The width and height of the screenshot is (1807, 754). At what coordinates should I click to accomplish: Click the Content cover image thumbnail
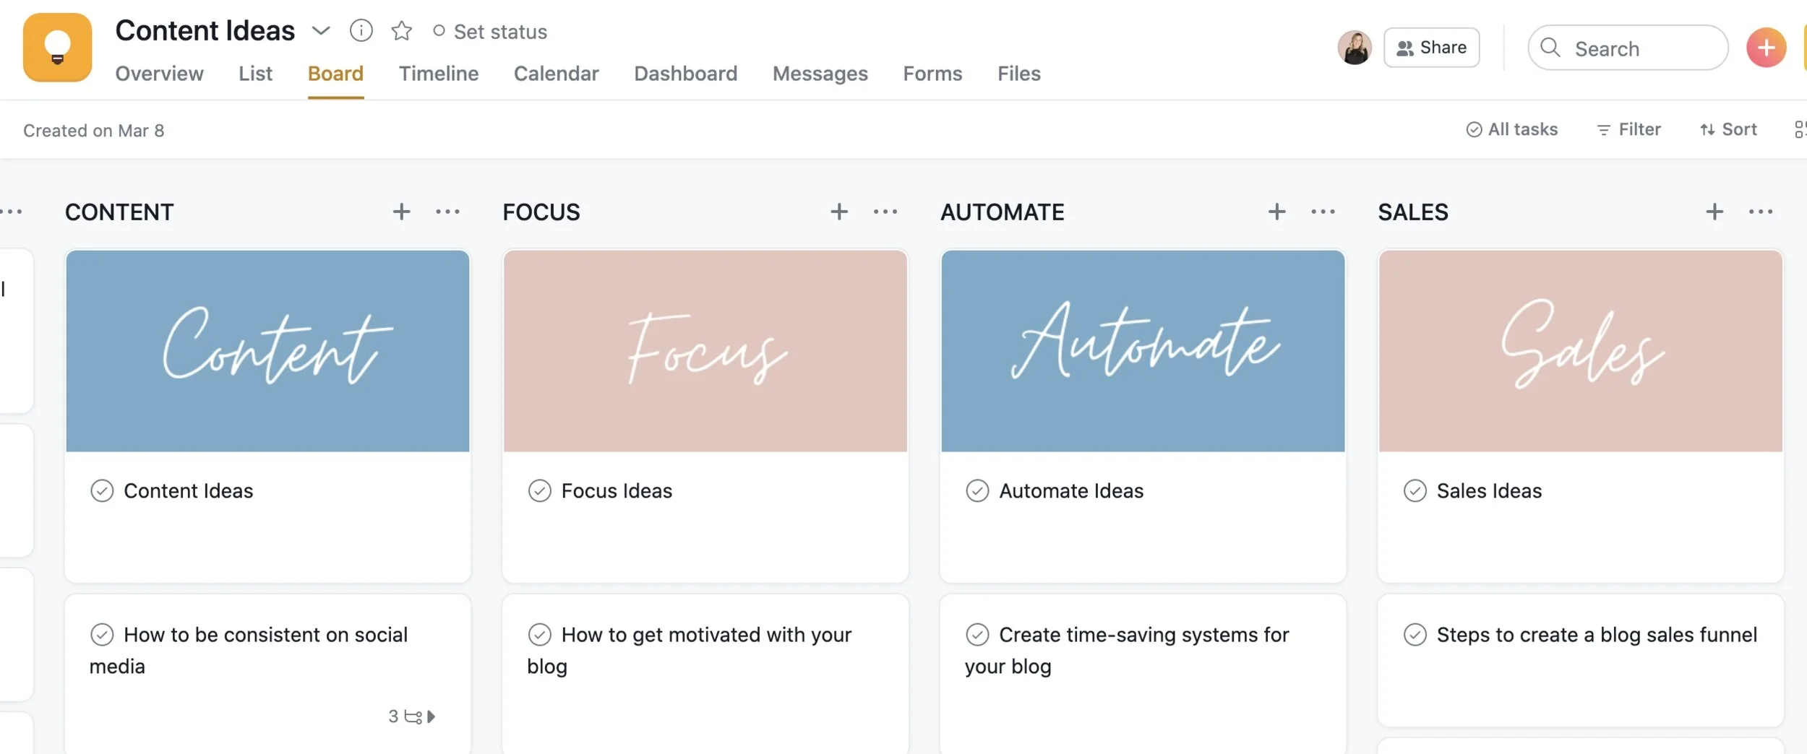click(x=267, y=351)
